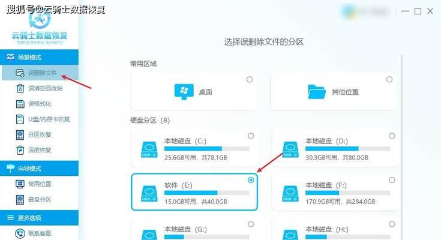
Task: Collapse the 向导模式 section header
Action: pos(40,168)
